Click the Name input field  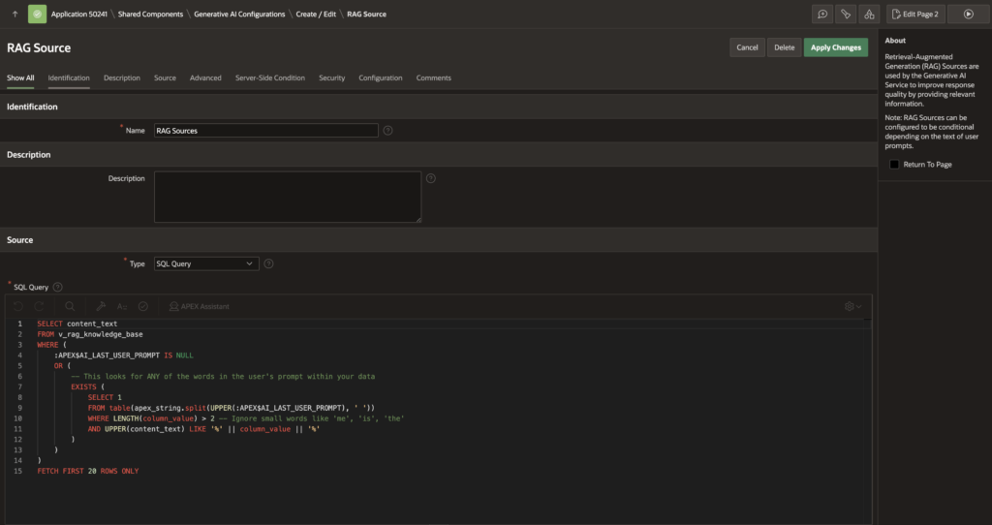pos(265,131)
